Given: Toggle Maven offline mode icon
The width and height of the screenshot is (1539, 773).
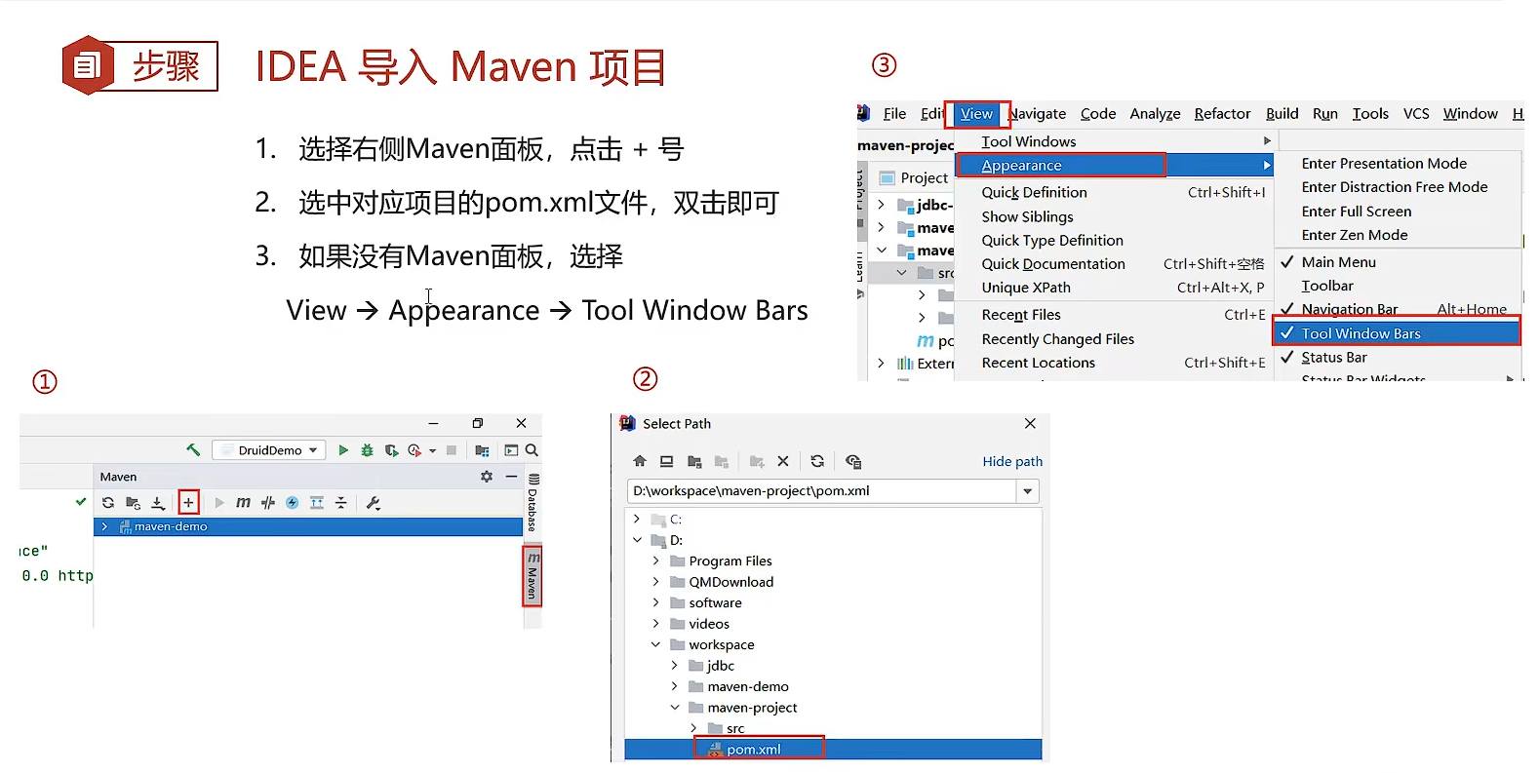Looking at the screenshot, I should tap(267, 503).
